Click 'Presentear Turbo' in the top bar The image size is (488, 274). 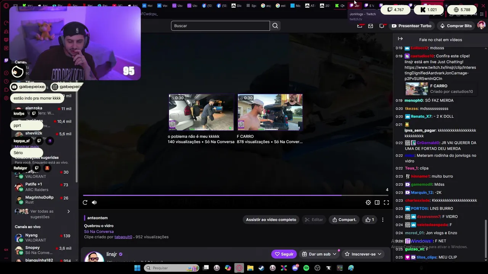(411, 26)
